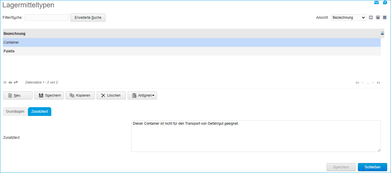The image size is (391, 173).
Task: Click the export icon in table header
Action: [x=382, y=33]
